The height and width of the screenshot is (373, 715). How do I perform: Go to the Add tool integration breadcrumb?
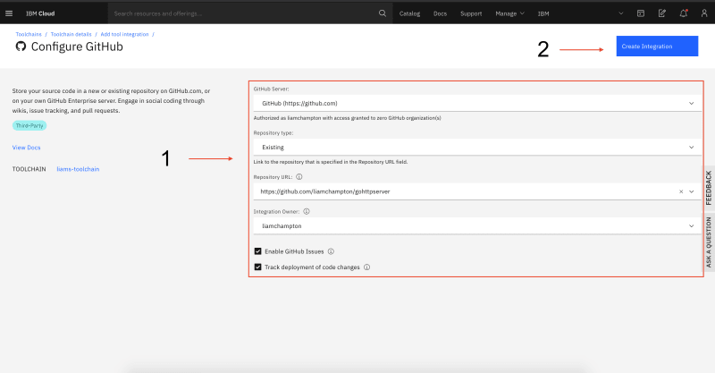[124, 34]
